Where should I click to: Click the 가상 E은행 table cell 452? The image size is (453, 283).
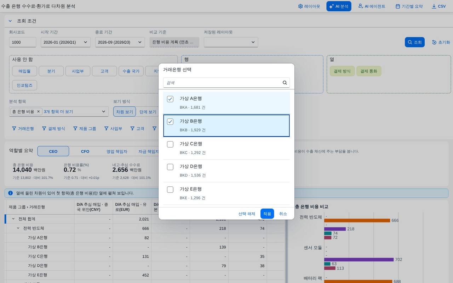(132, 275)
